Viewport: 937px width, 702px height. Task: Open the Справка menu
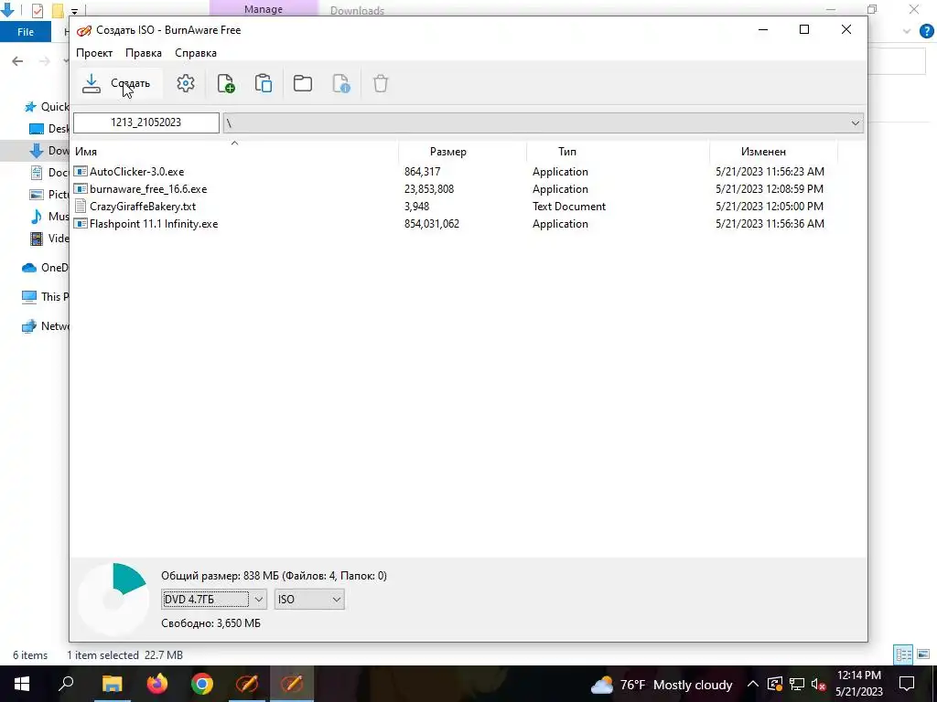196,53
